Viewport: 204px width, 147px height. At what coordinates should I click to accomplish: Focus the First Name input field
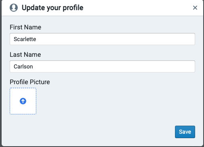(x=102, y=39)
